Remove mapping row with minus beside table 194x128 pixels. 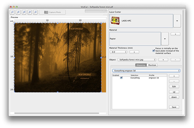[174, 81]
